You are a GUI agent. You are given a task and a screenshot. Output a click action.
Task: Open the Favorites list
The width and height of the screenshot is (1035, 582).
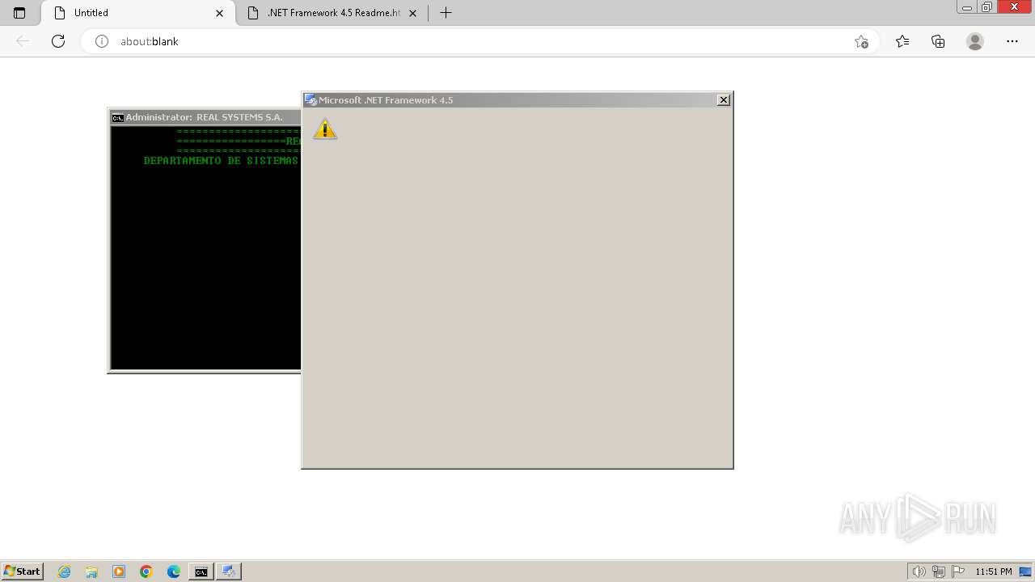[902, 41]
